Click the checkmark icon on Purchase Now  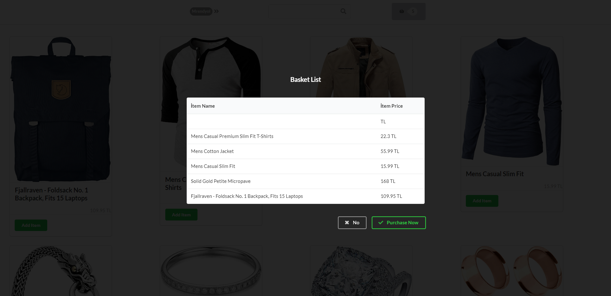tap(380, 223)
